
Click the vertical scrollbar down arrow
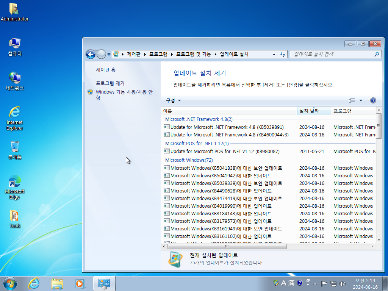click(379, 240)
